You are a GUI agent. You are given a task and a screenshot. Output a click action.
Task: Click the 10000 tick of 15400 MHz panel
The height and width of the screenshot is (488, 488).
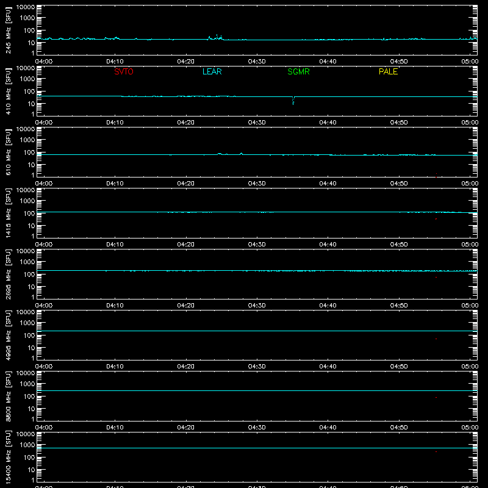click(26, 434)
